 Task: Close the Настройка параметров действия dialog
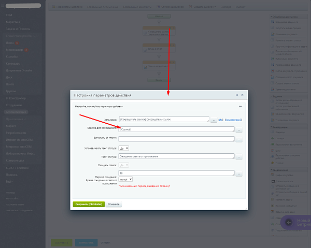click(x=243, y=95)
